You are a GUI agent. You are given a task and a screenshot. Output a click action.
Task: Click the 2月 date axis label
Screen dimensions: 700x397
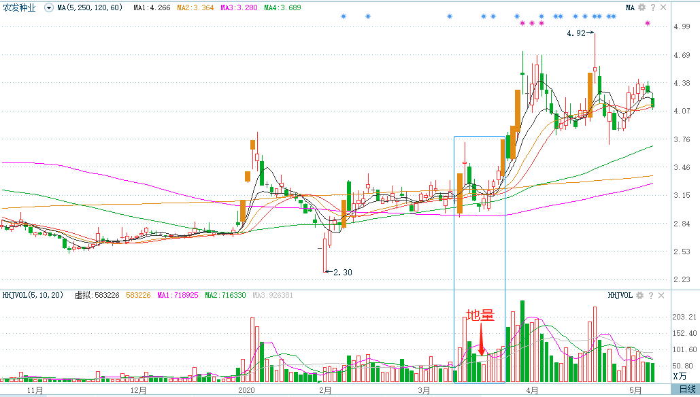coord(325,391)
